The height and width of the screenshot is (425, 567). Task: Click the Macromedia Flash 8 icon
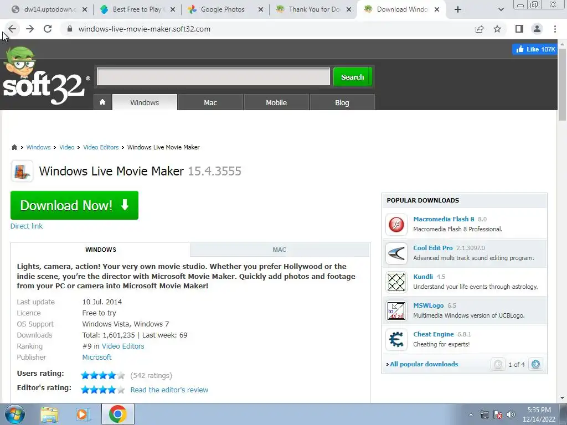[396, 225]
